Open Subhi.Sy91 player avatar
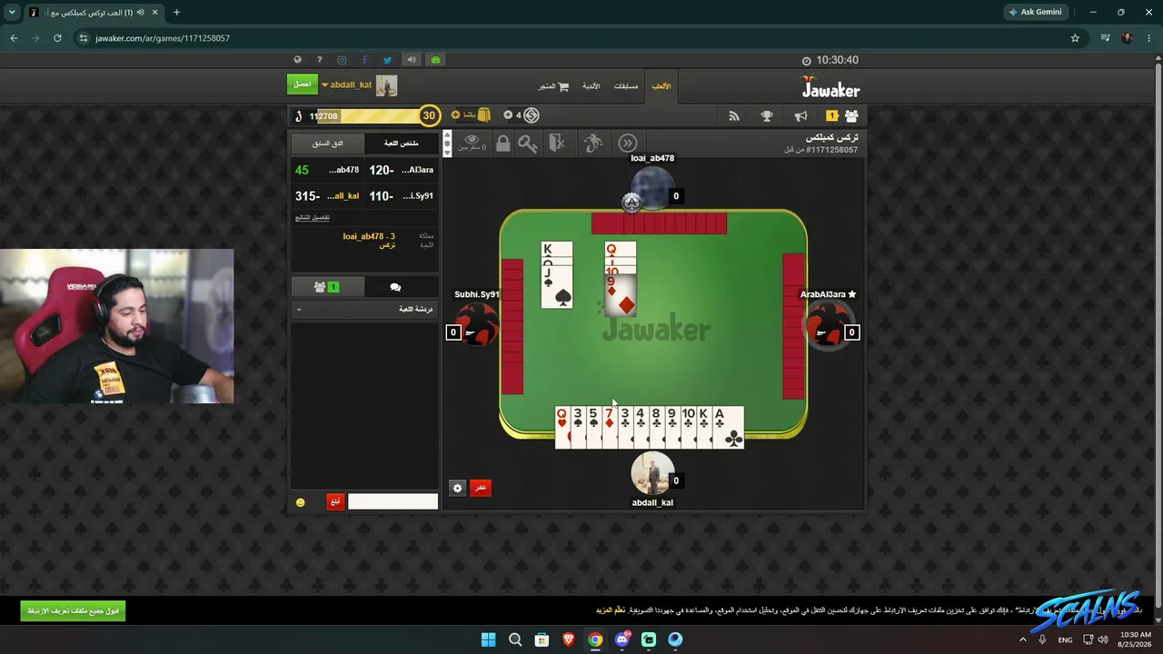Image resolution: width=1163 pixels, height=654 pixels. pyautogui.click(x=477, y=324)
